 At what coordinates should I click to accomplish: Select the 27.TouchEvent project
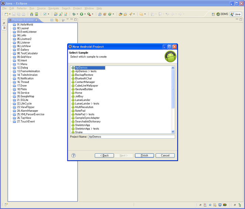pyautogui.click(x=26, y=122)
